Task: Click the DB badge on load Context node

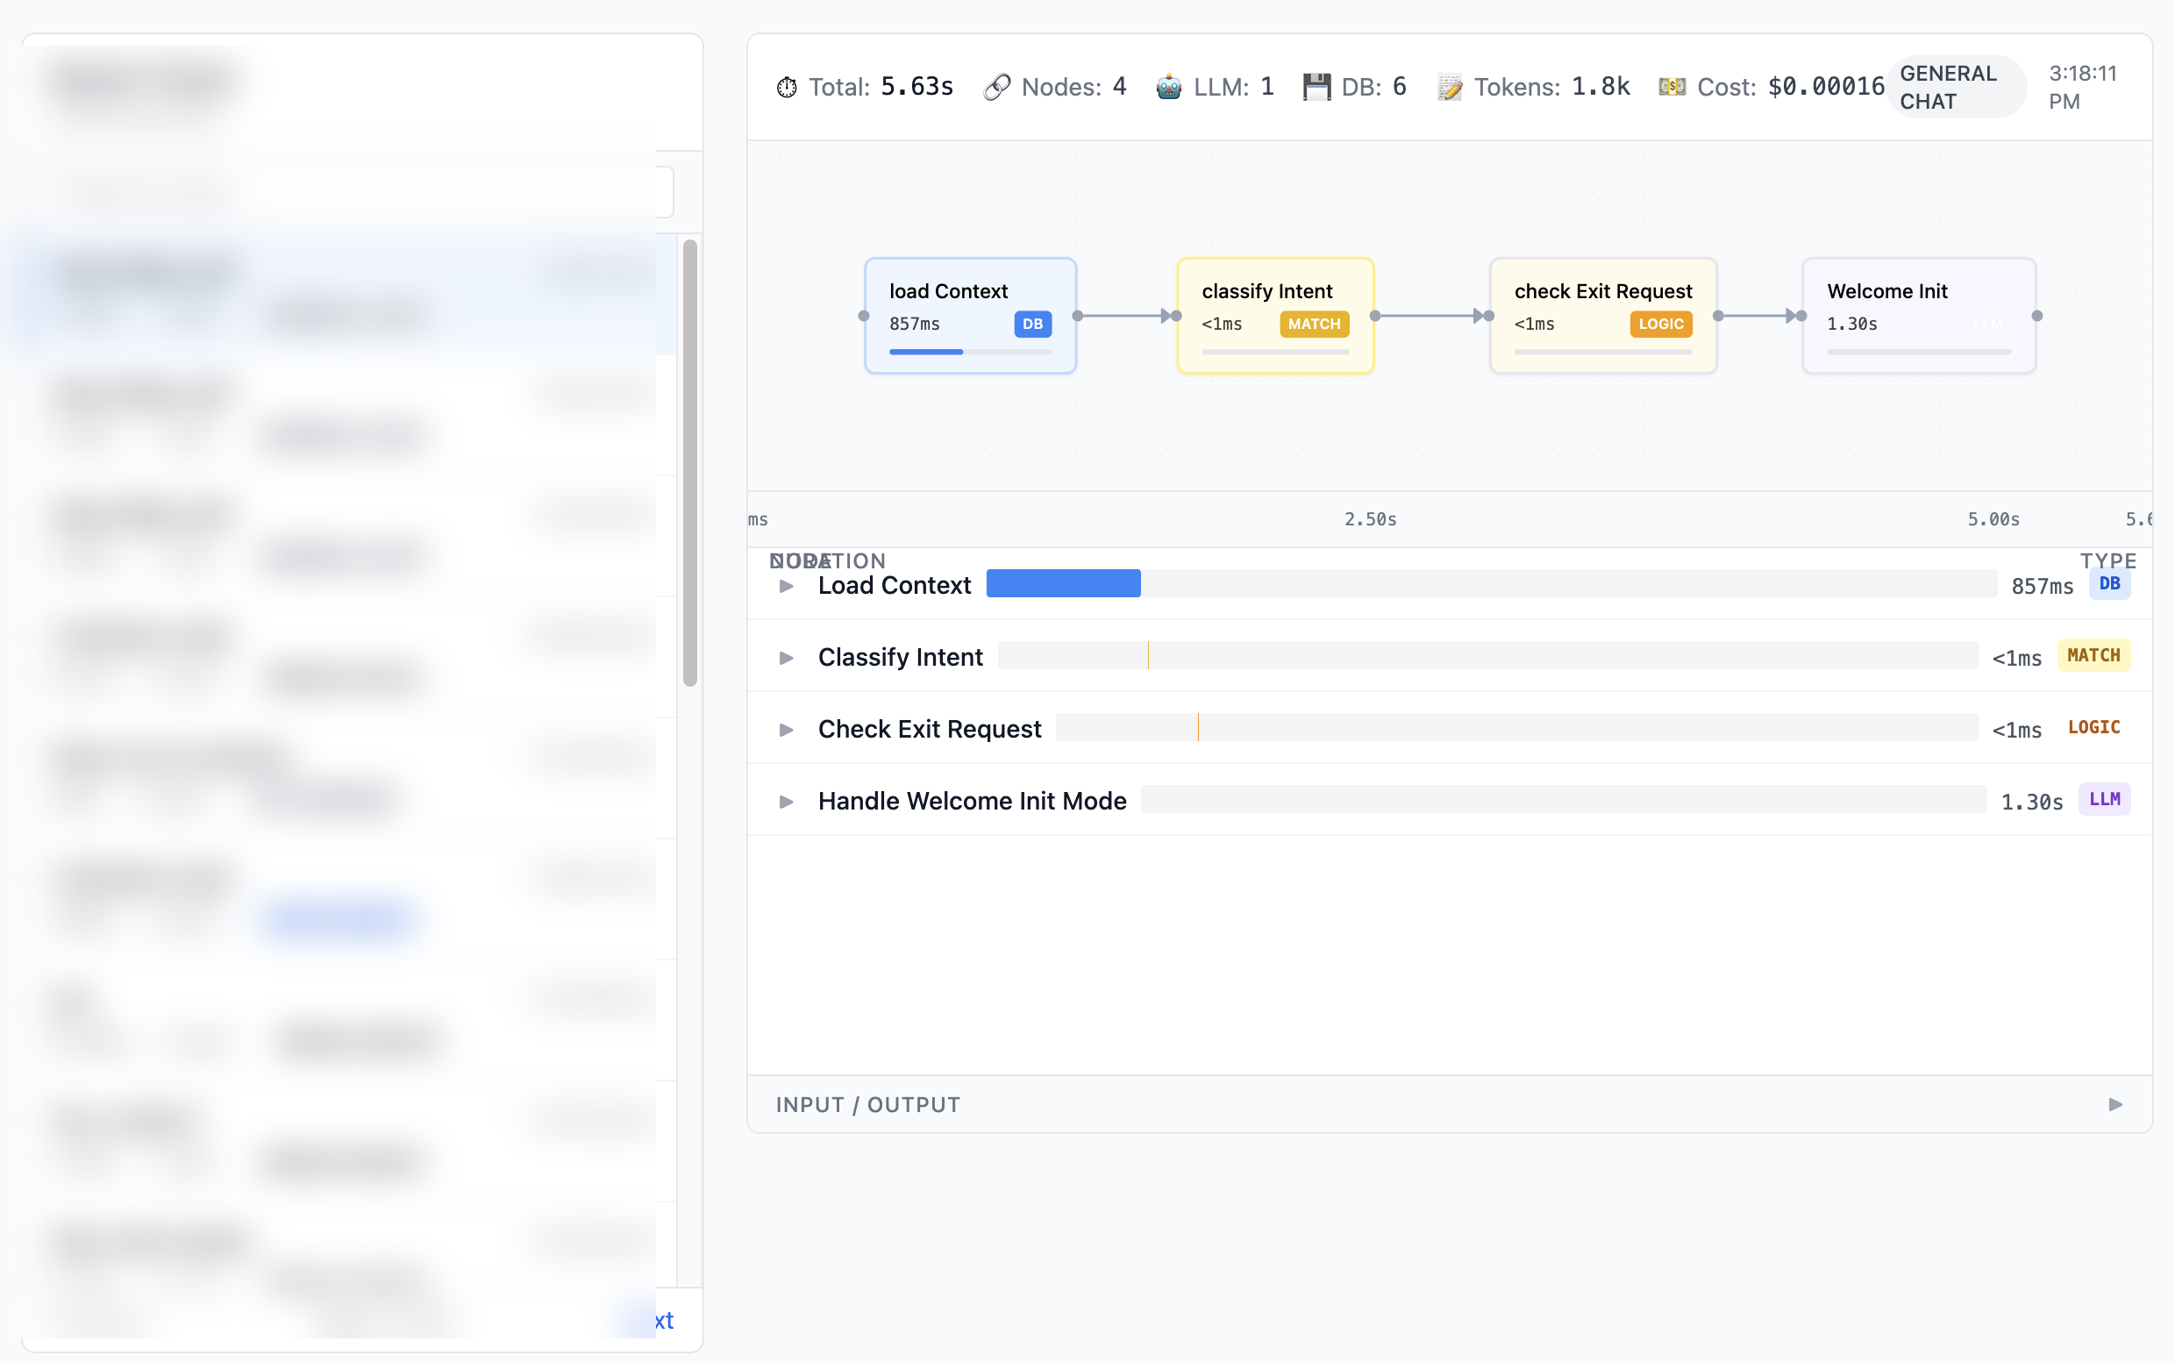Action: (1033, 324)
